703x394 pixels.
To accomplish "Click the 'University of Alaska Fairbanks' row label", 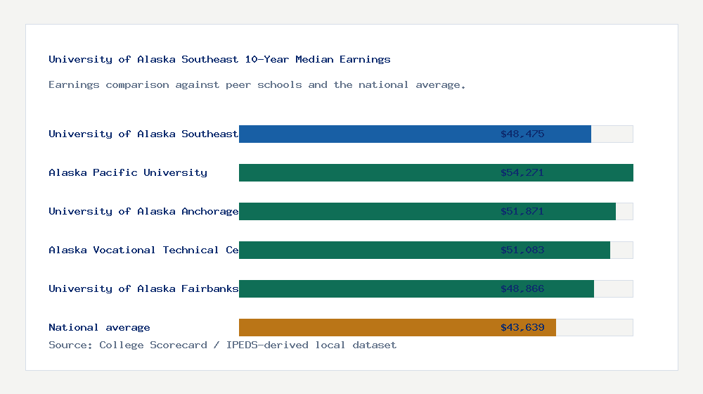I will (143, 288).
